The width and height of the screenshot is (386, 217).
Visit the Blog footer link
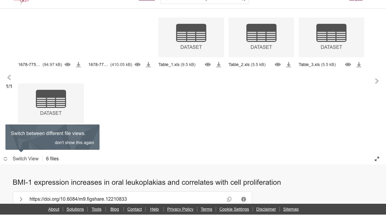pos(115,209)
